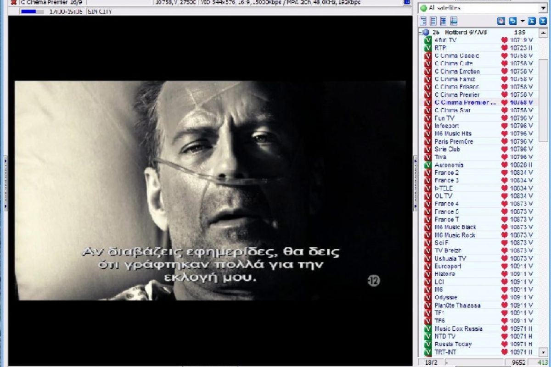This screenshot has height=367, width=551.
Task: Click the third list layout icon in channel toolbar
Action: (443, 21)
